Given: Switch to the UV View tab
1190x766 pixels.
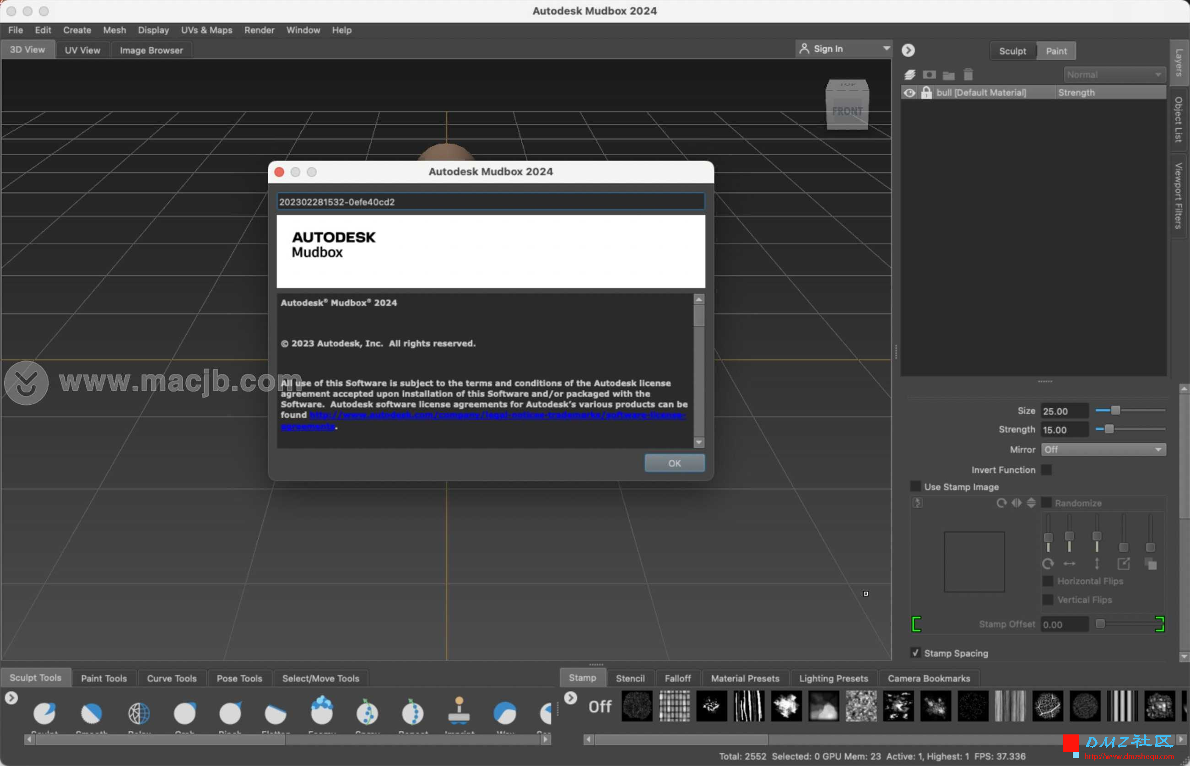Looking at the screenshot, I should click(x=82, y=50).
